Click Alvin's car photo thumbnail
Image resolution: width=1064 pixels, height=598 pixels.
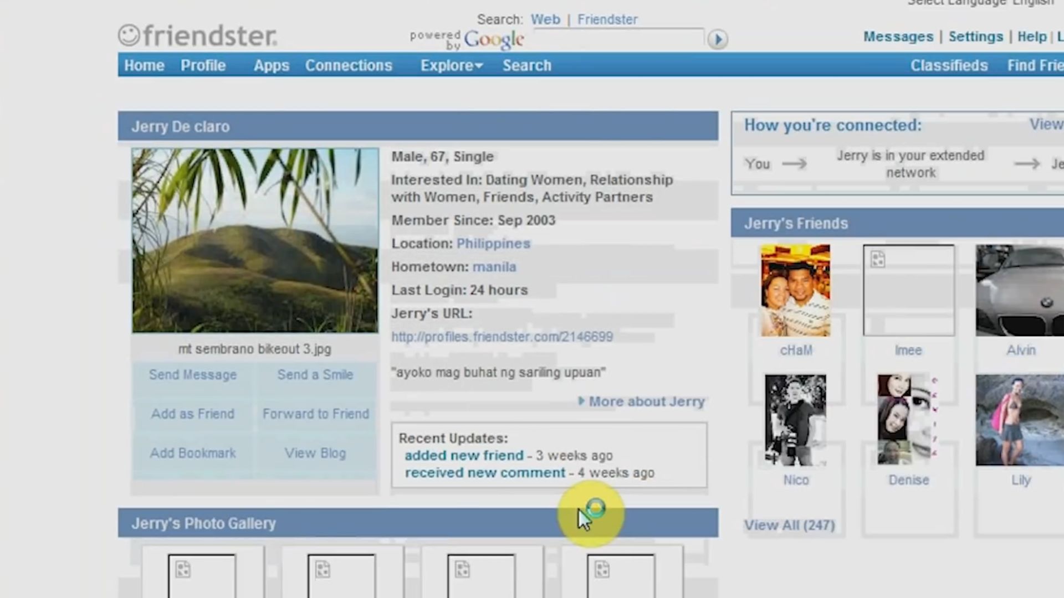click(x=1020, y=290)
